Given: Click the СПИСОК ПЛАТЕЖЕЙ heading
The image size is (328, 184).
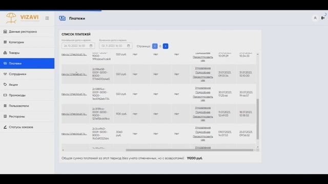Looking at the screenshot, I should coord(76,34).
